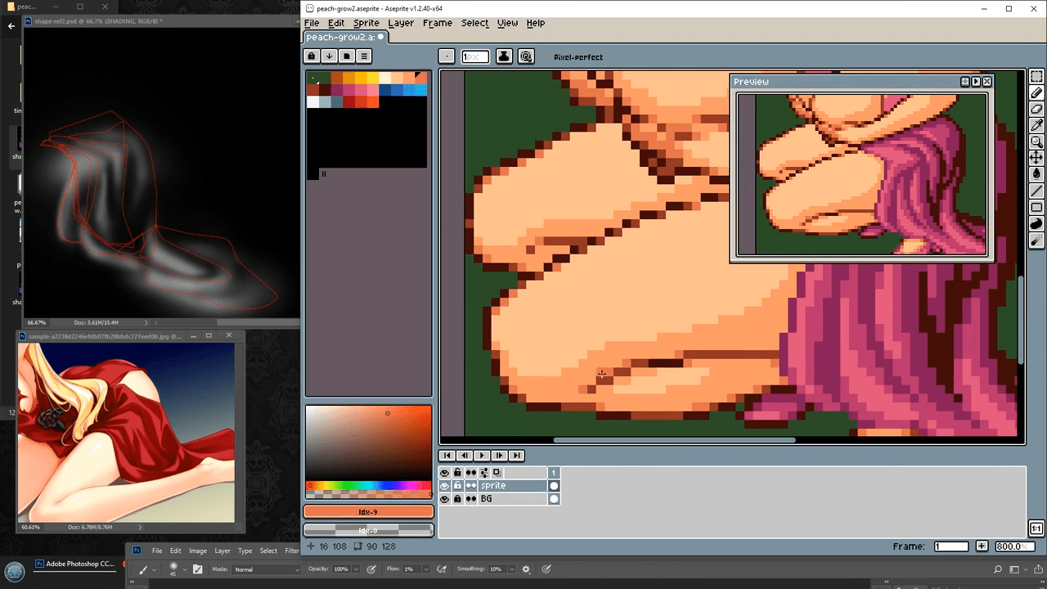1047x589 pixels.
Task: Play the animation in timeline
Action: click(x=482, y=456)
